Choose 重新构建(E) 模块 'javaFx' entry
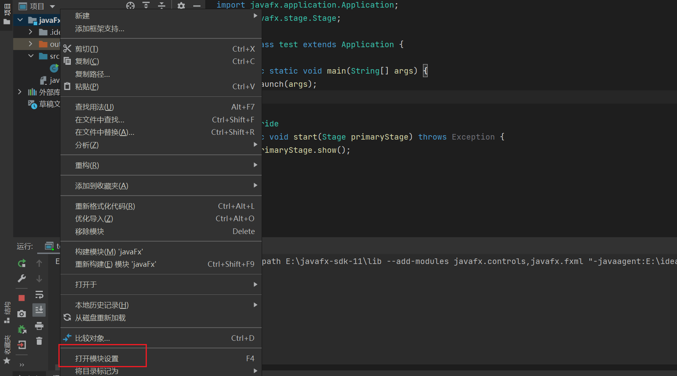This screenshot has height=376, width=677. click(161, 264)
